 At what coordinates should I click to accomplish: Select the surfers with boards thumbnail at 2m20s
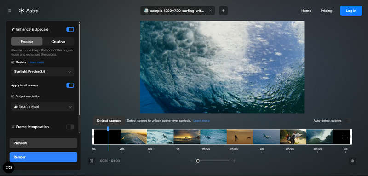pyautogui.click(x=293, y=136)
